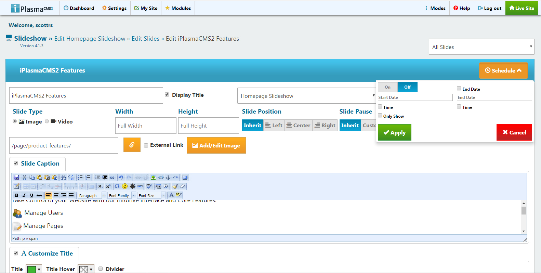
Task: Enable the Divider checkbox
Action: [x=101, y=269]
